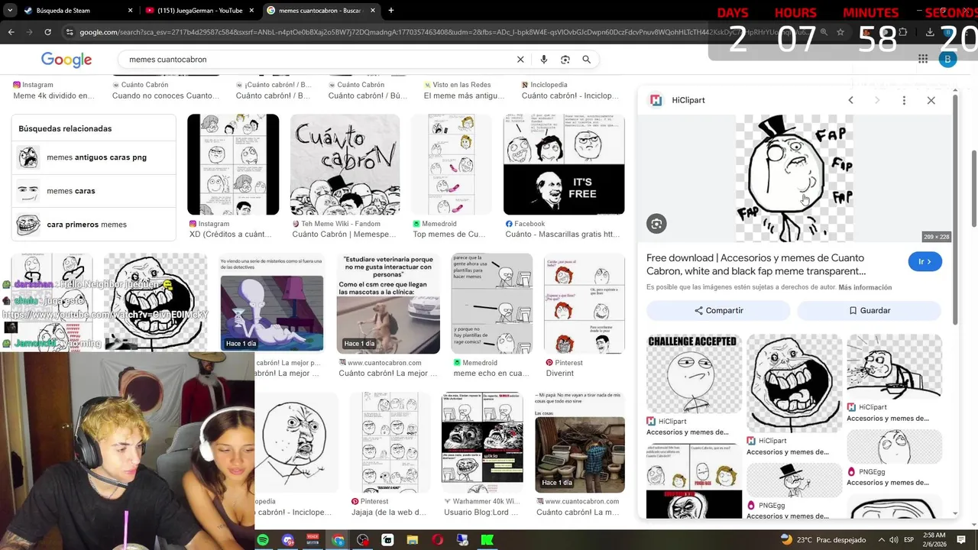Close the HiClipart preview panel
This screenshot has width=978, height=550.
[x=931, y=100]
